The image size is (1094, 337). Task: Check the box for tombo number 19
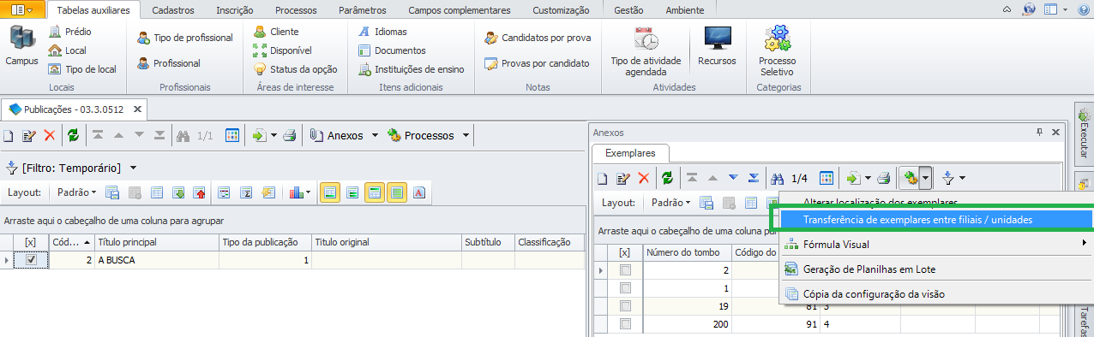click(625, 307)
